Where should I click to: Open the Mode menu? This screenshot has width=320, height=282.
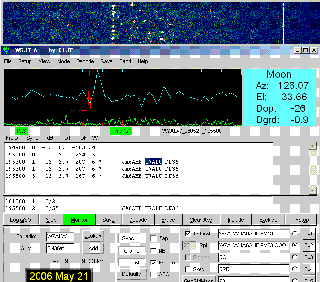[x=63, y=61]
